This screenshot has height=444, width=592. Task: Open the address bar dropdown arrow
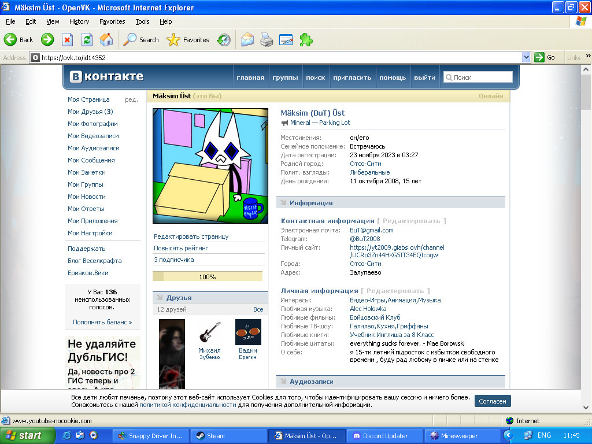[526, 57]
